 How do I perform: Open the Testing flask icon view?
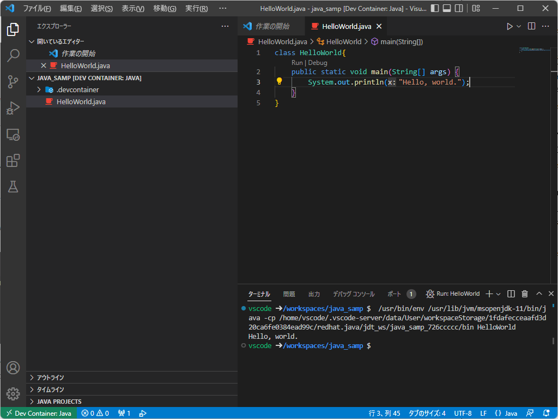click(13, 187)
